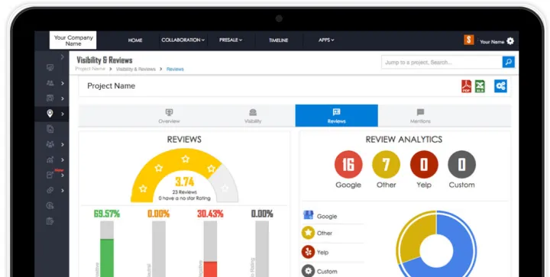Screen dimensions: 550x277
Task: Click the red 16 Google reviews circle
Action: [x=348, y=165]
